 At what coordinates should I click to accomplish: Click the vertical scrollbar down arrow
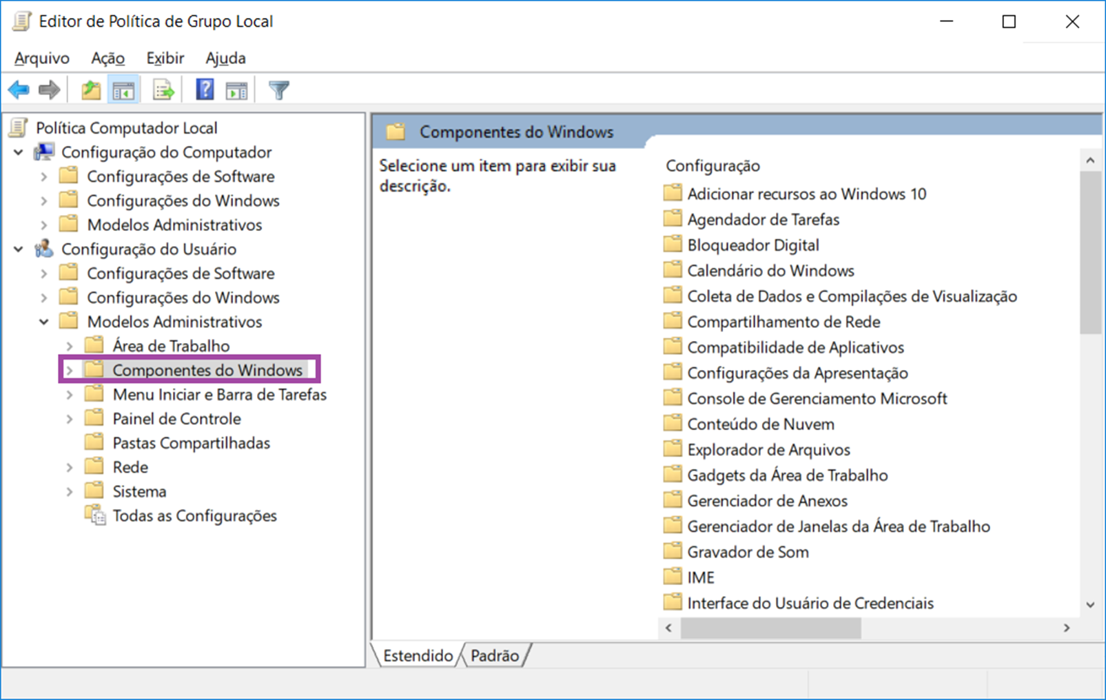[1090, 605]
